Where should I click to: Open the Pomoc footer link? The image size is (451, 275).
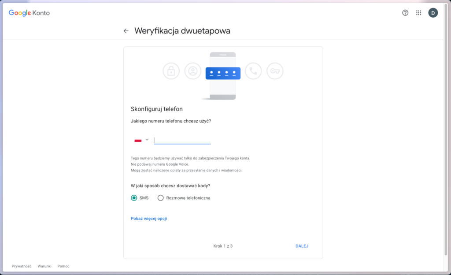pyautogui.click(x=63, y=266)
